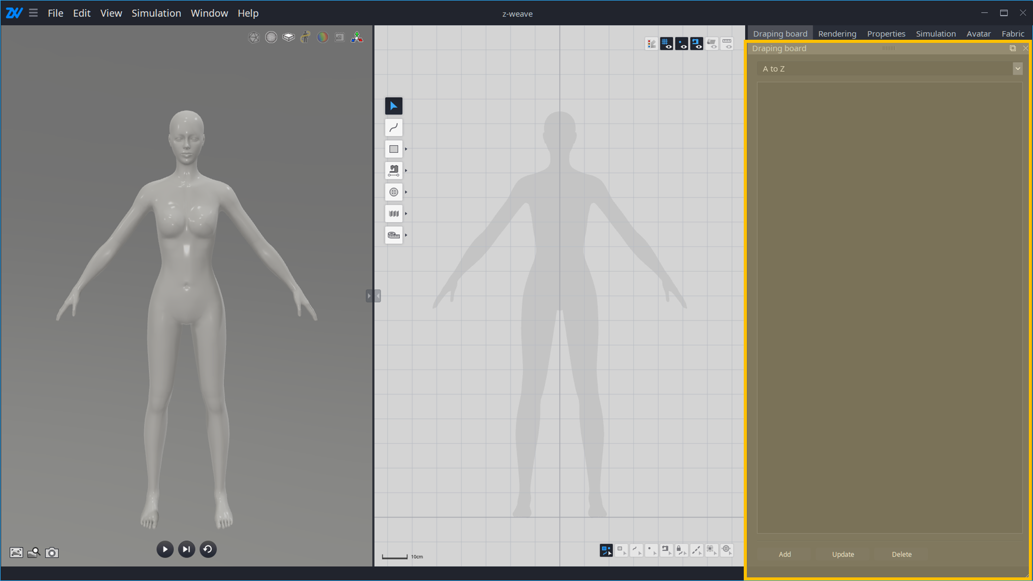Viewport: 1033px width, 581px height.
Task: Click the z-weave logo icon
Action: coord(14,13)
